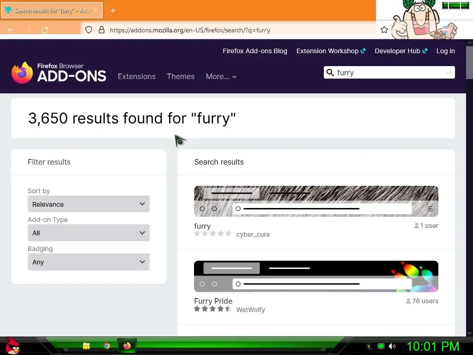Open the shield tracking protection icon

tap(88, 30)
